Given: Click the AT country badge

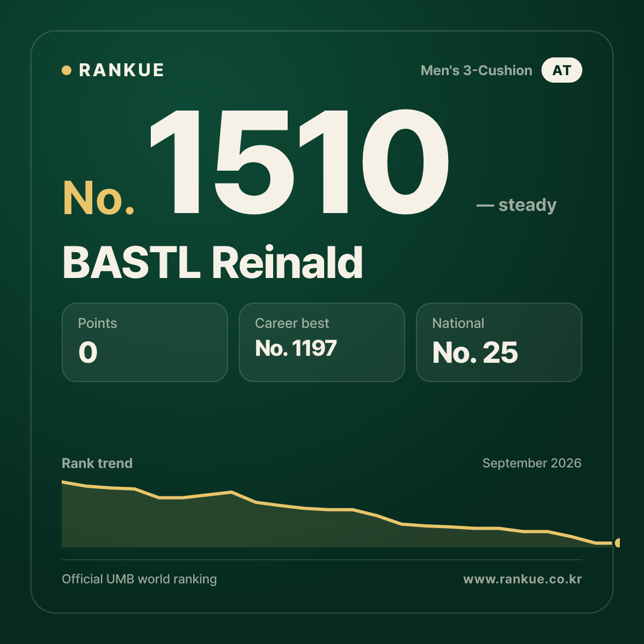Looking at the screenshot, I should point(561,70).
